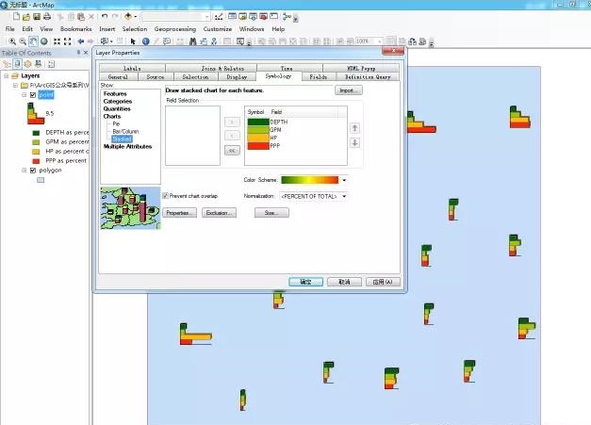The height and width of the screenshot is (425, 591).
Task: Click List By Visibility icon
Action: click(27, 64)
